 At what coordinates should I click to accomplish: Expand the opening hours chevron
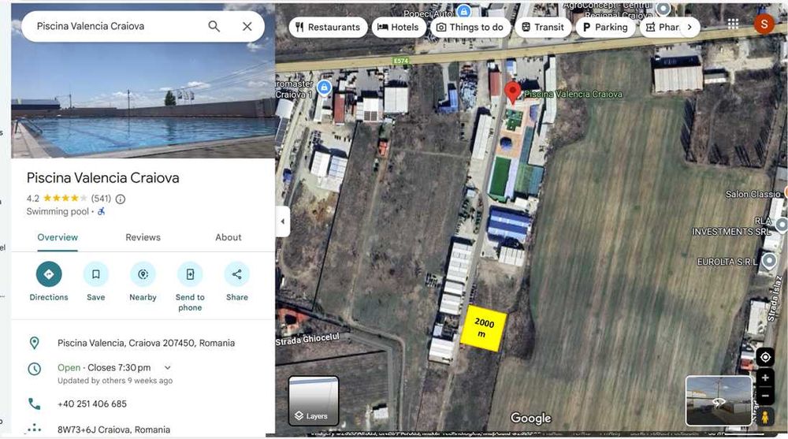pyautogui.click(x=168, y=367)
